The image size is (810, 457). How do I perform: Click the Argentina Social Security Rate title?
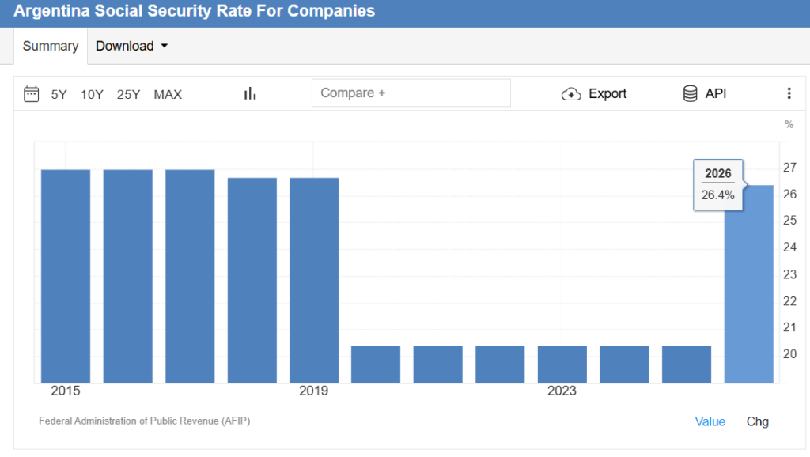click(195, 12)
